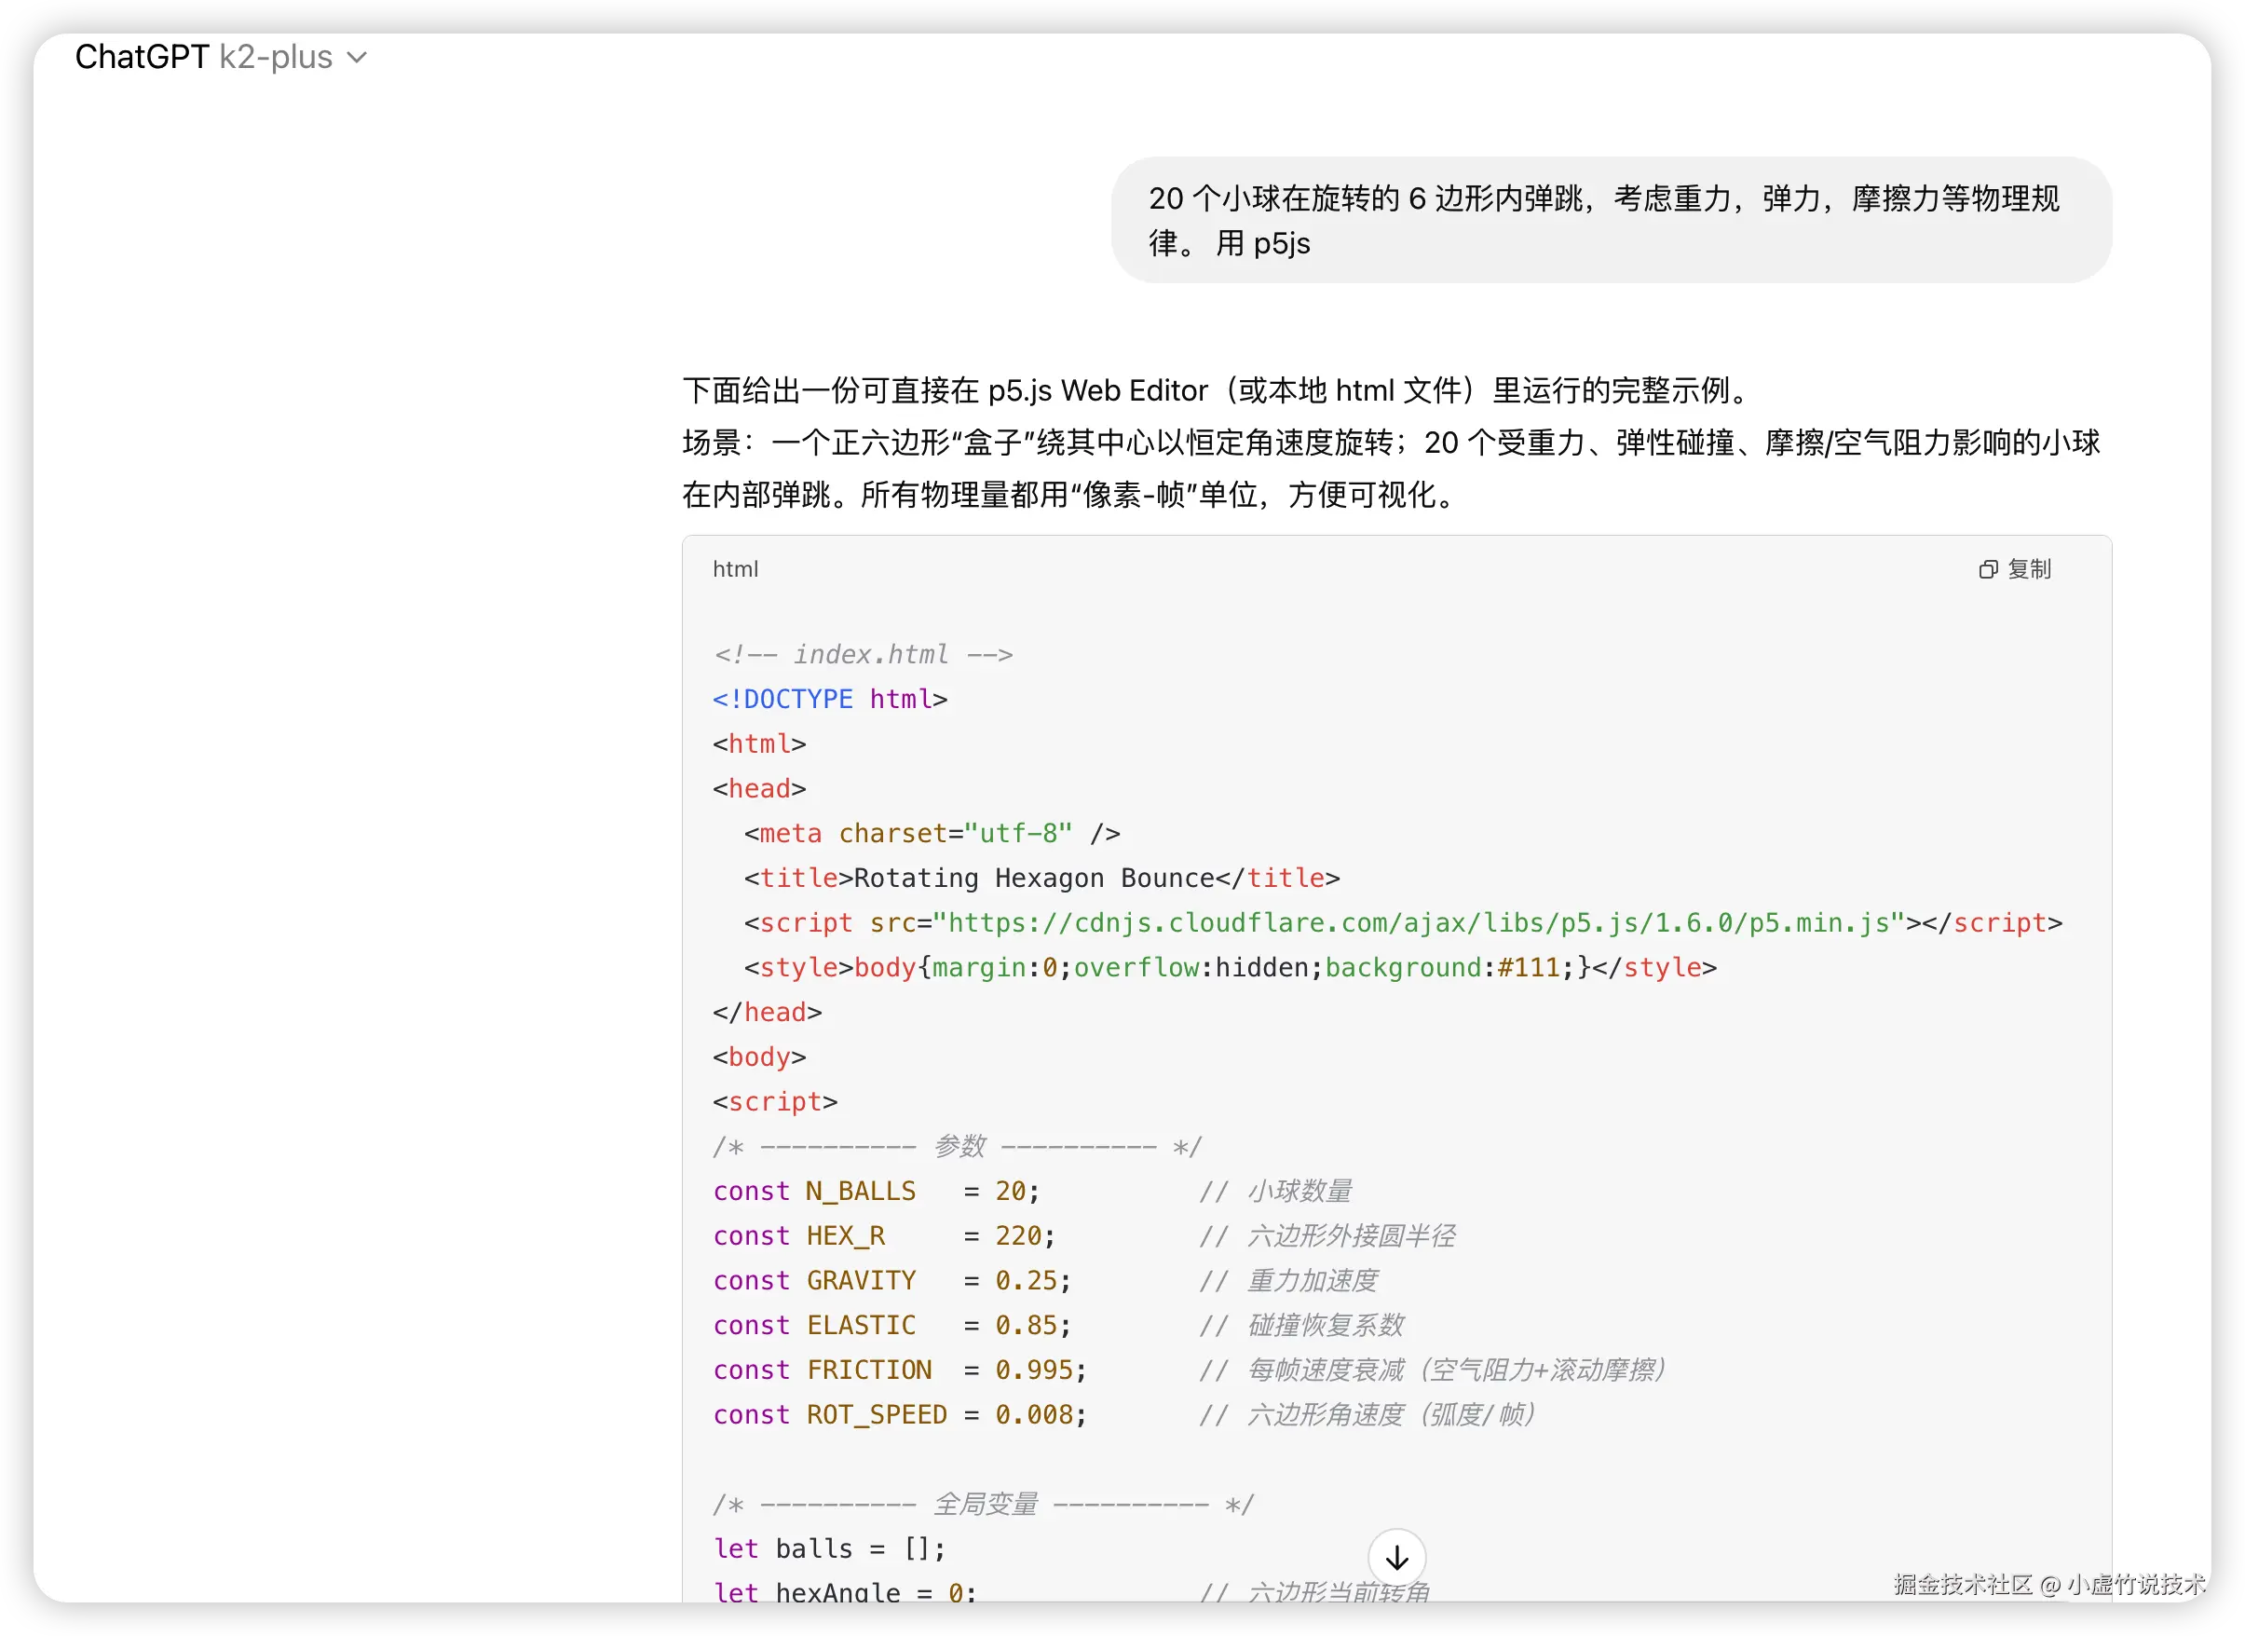Click the FRICTION value 0.995
The image size is (2245, 1636).
coord(1033,1370)
